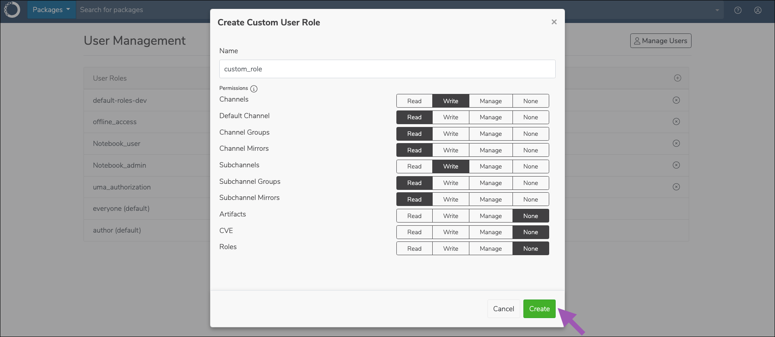Click the role Name input field

[387, 69]
